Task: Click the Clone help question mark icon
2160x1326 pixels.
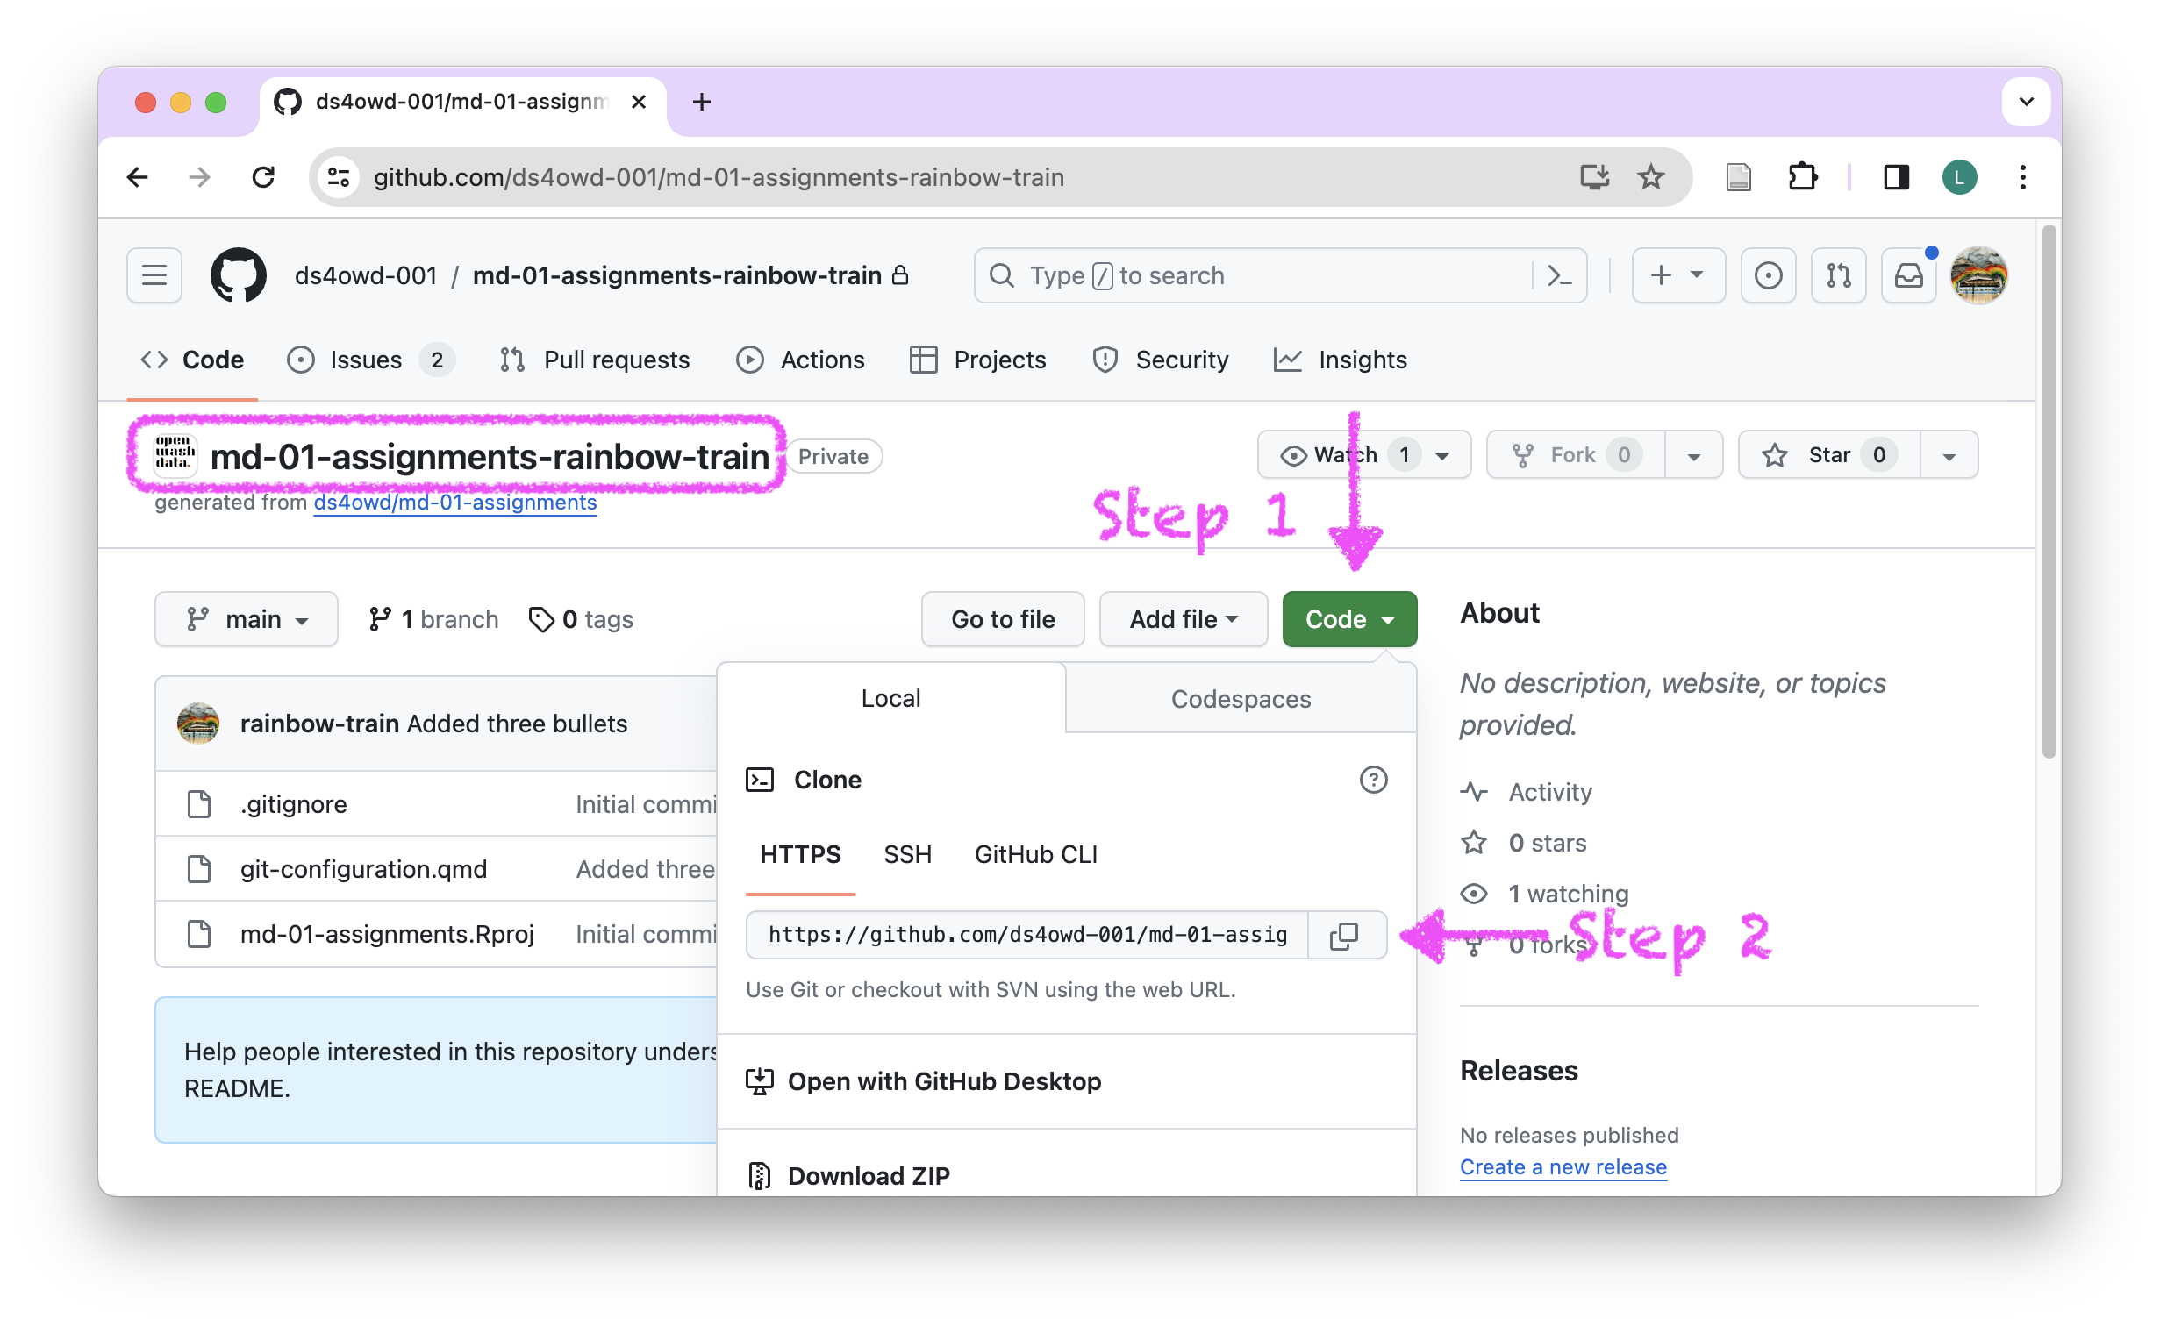Action: pos(1373,780)
